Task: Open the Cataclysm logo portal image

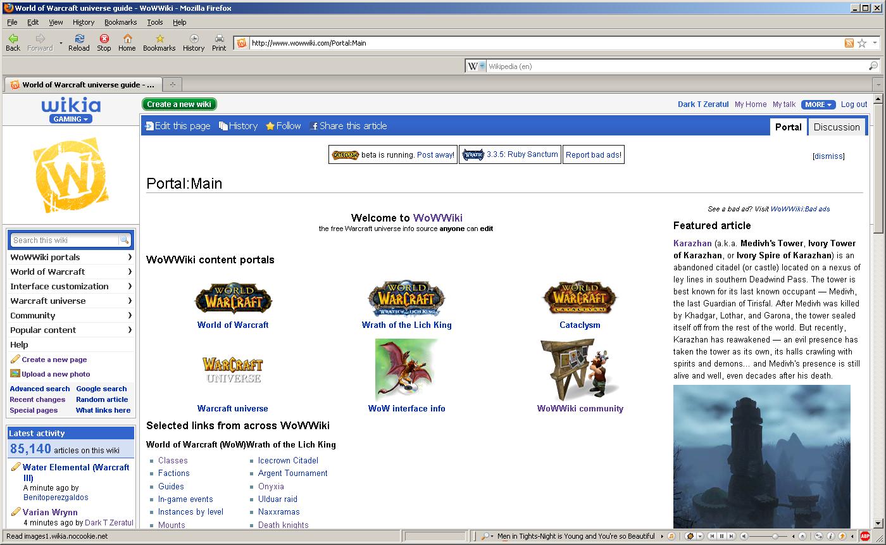Action: click(x=580, y=299)
